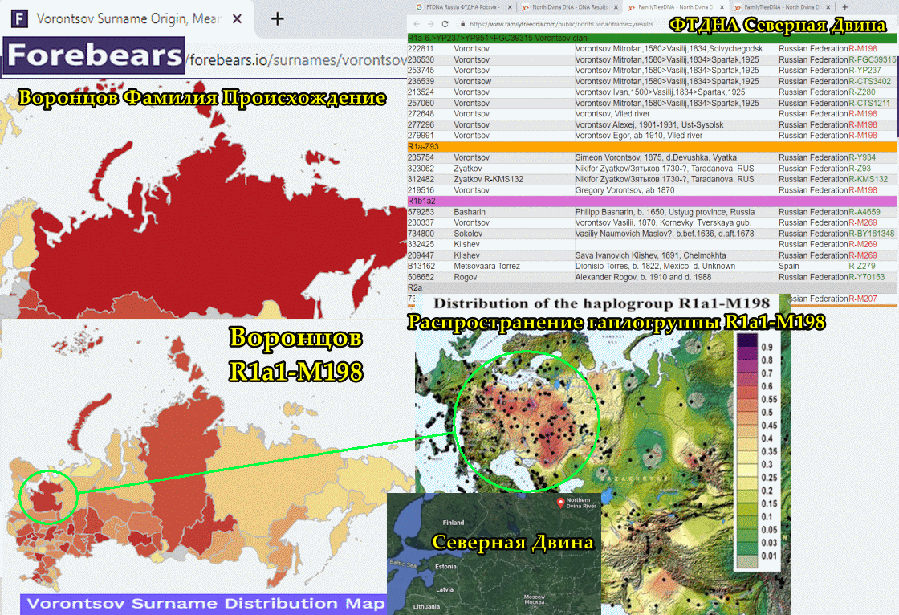
Task: Click the orange R1a-Z93 group header
Action: coord(652,146)
